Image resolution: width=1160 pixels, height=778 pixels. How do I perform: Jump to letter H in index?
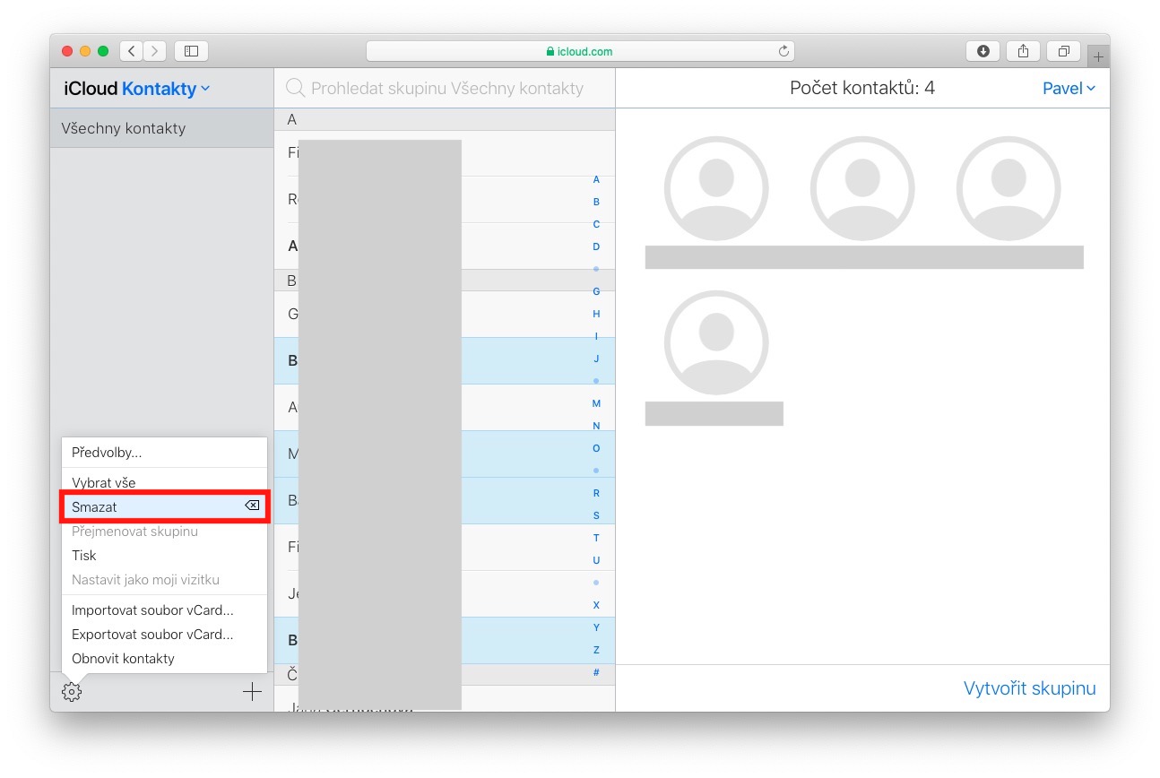pyautogui.click(x=596, y=314)
